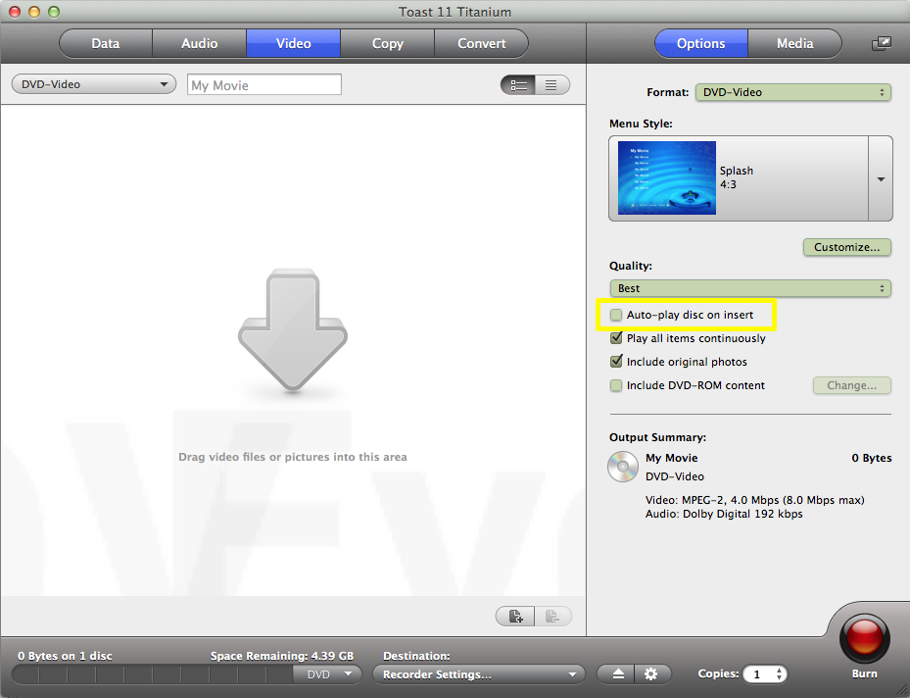Select the Splash menu style thumbnail

(x=667, y=177)
